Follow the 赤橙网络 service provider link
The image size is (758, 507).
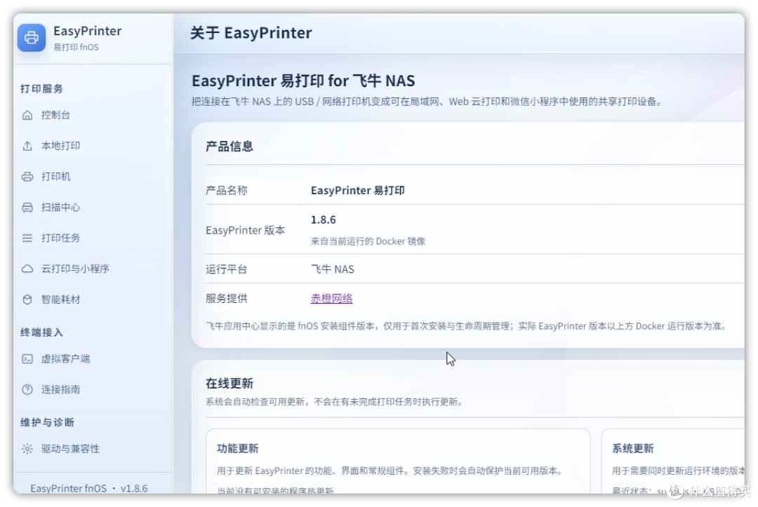[x=331, y=299]
